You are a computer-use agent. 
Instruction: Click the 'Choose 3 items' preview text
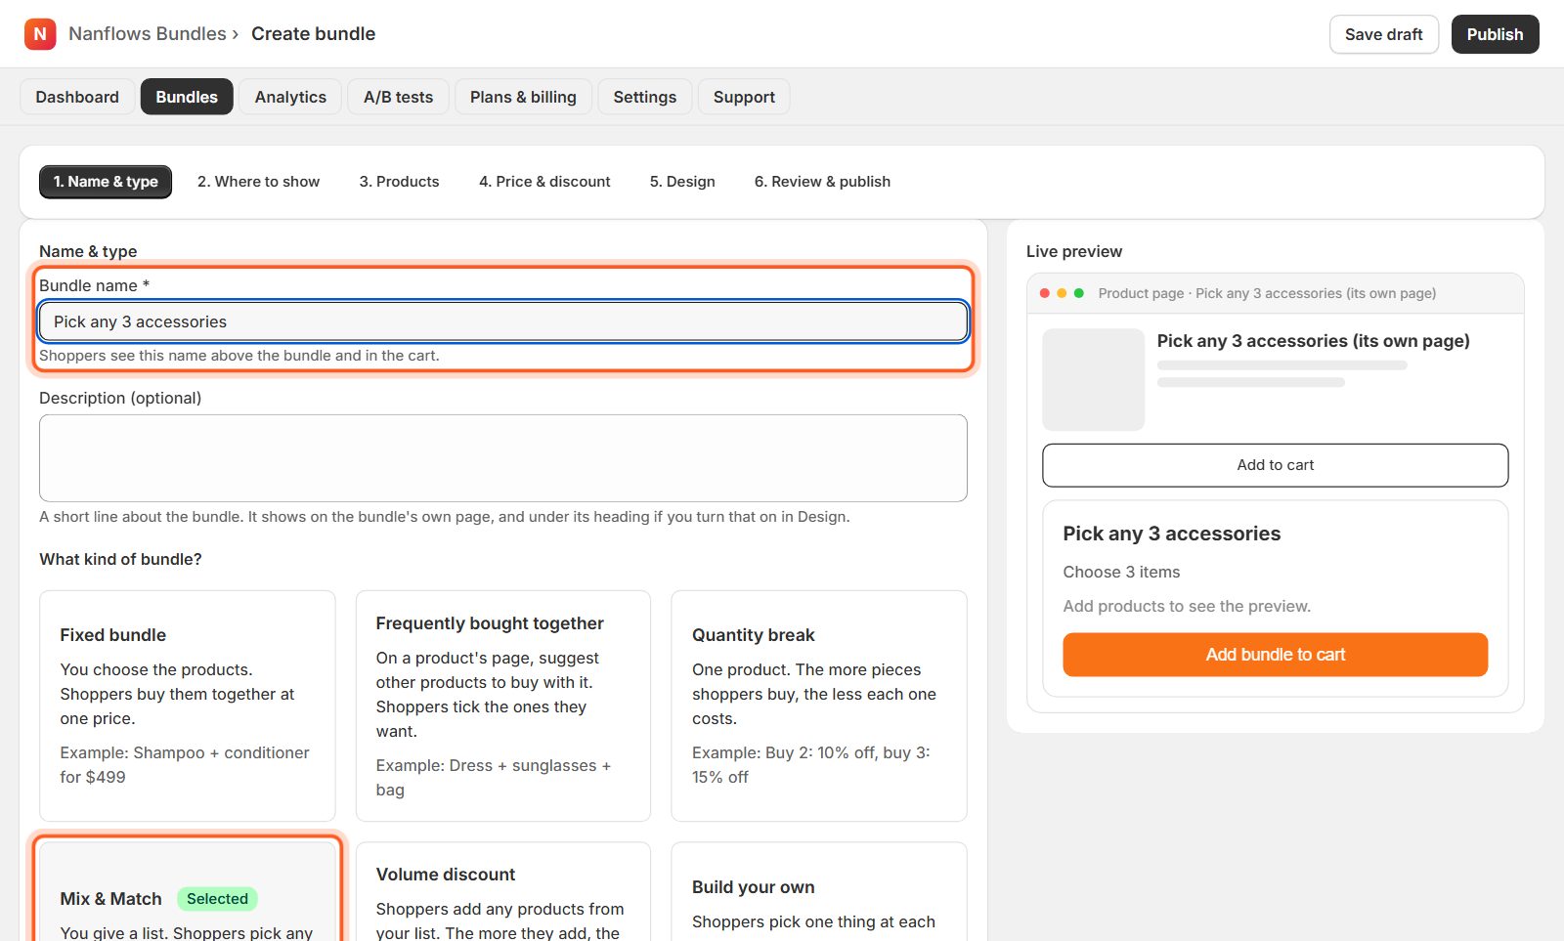pyautogui.click(x=1121, y=572)
